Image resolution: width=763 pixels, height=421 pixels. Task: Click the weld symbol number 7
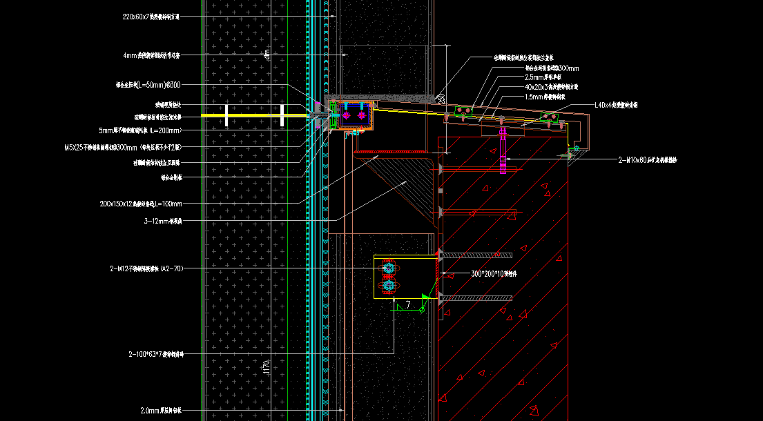coord(408,304)
